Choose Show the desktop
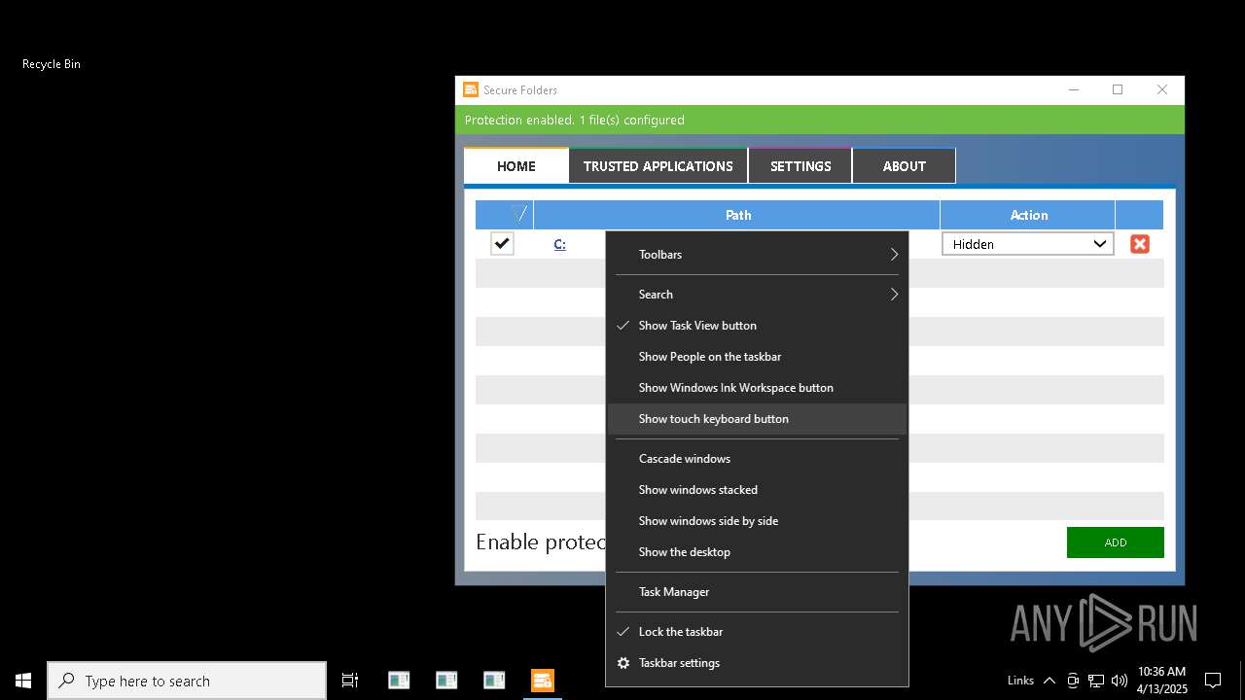Viewport: 1245px width, 700px height. 757,552
